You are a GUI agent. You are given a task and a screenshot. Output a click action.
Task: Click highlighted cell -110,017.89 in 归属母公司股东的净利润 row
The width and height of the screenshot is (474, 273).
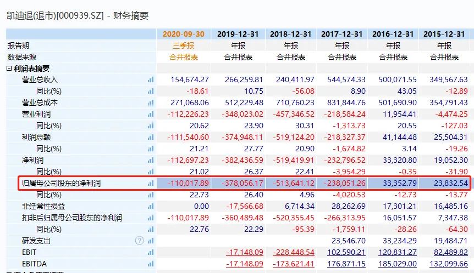188,183
